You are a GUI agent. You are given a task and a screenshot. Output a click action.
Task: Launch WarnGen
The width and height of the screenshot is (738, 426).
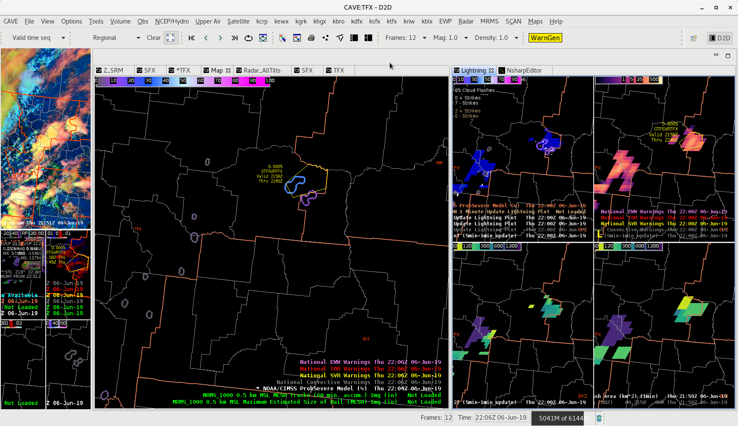[545, 38]
